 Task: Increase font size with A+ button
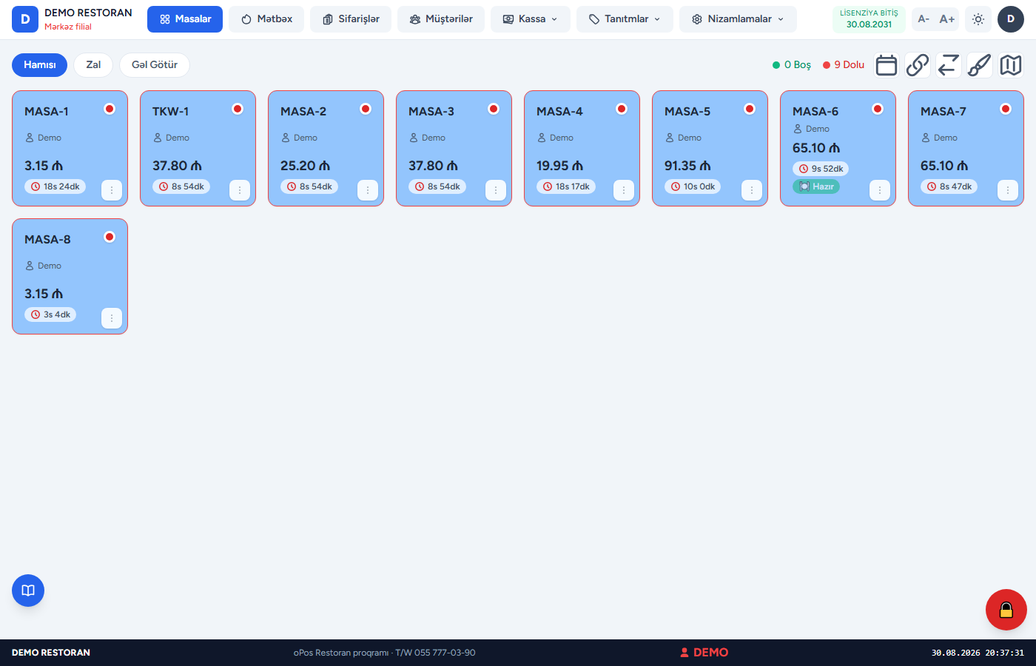[947, 19]
